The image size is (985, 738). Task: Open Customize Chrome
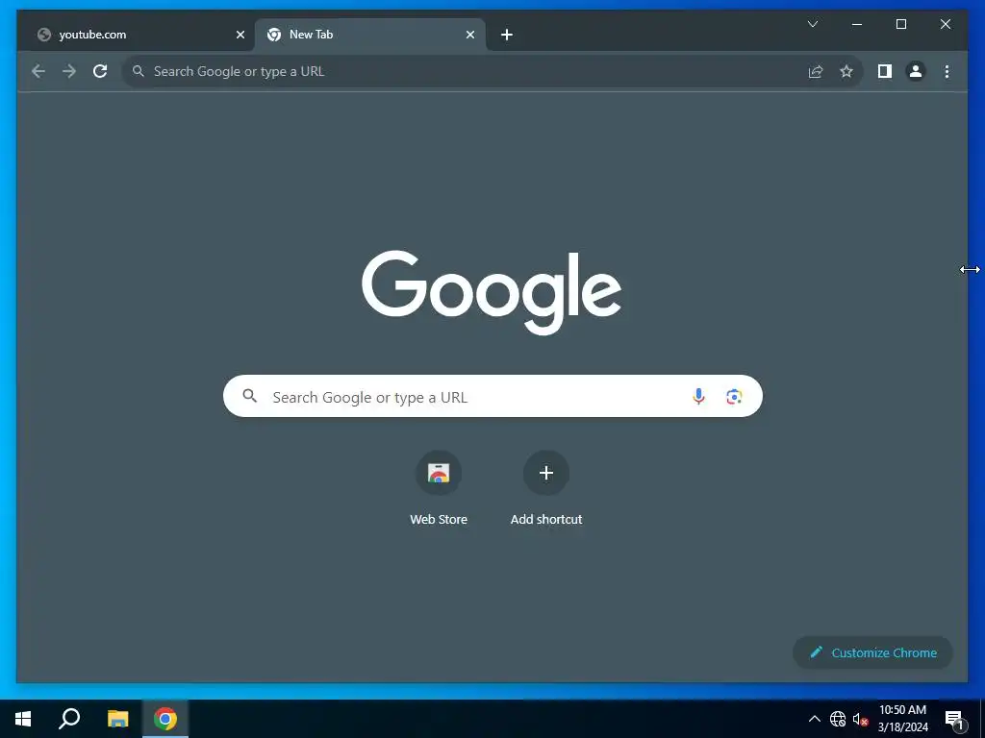[x=873, y=652]
